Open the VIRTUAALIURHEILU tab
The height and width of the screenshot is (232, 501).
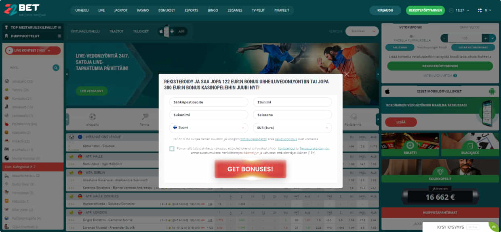click(85, 31)
